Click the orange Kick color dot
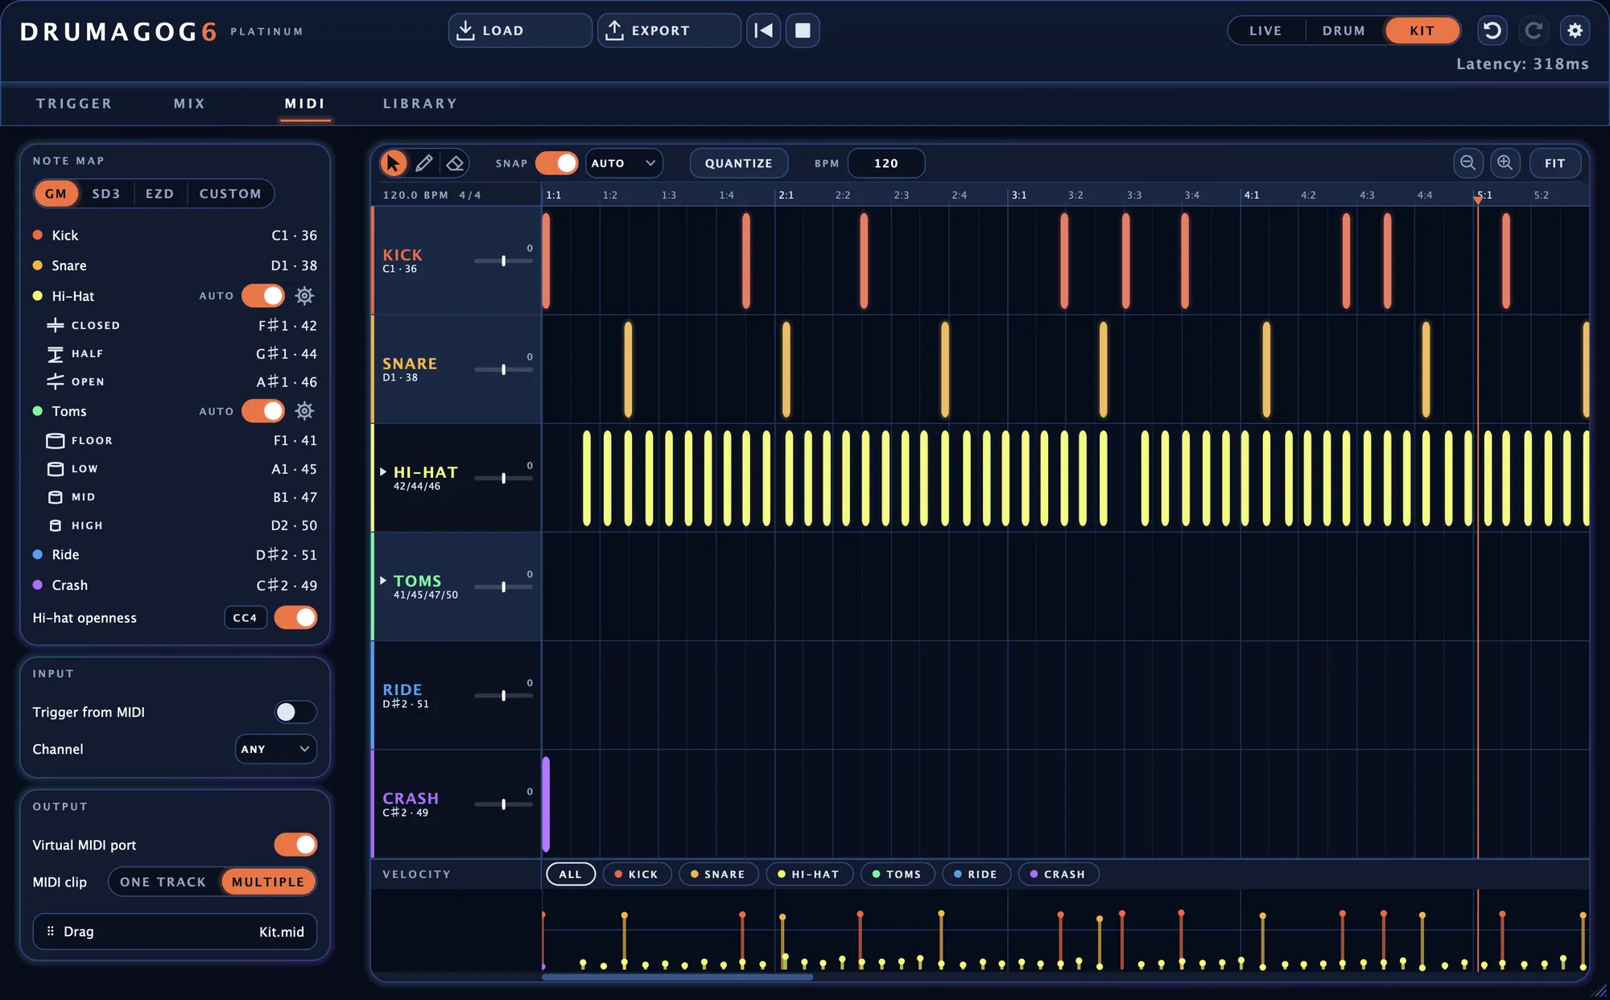Screen dimensions: 1610x1000 point(37,235)
